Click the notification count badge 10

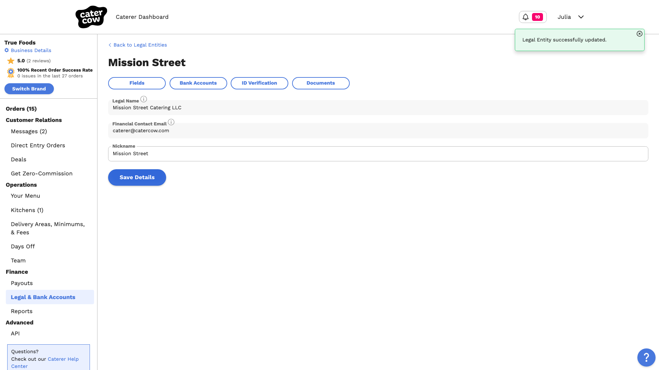pyautogui.click(x=537, y=17)
